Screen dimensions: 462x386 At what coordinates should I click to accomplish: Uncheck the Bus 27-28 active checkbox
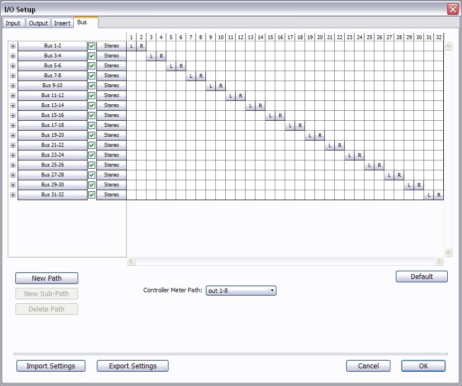pyautogui.click(x=91, y=175)
